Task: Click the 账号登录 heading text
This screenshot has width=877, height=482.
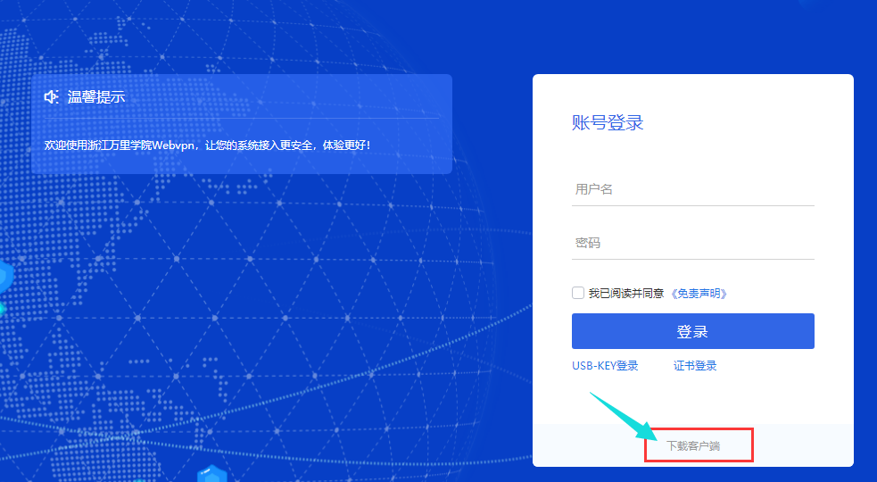Action: point(608,122)
